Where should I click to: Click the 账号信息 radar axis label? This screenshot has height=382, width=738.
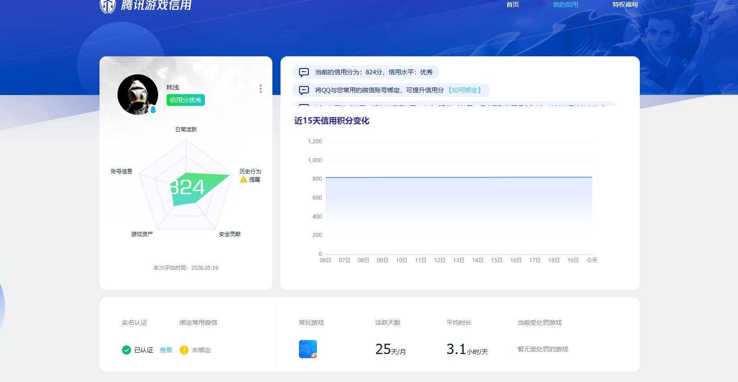click(x=122, y=172)
